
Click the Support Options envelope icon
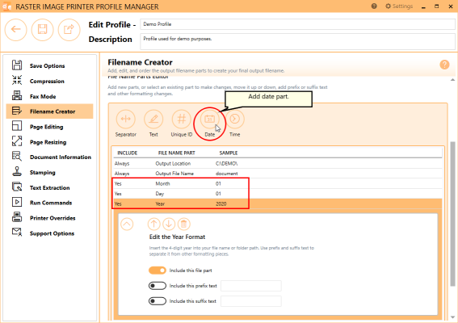[x=17, y=233]
